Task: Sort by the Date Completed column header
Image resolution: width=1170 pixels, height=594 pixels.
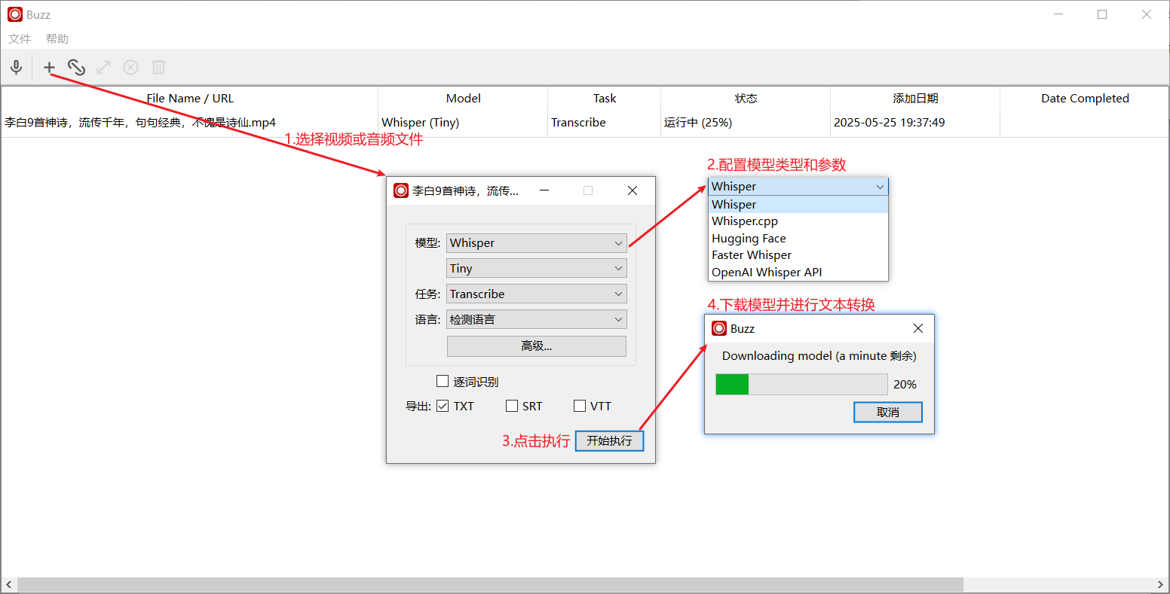Action: click(1085, 99)
